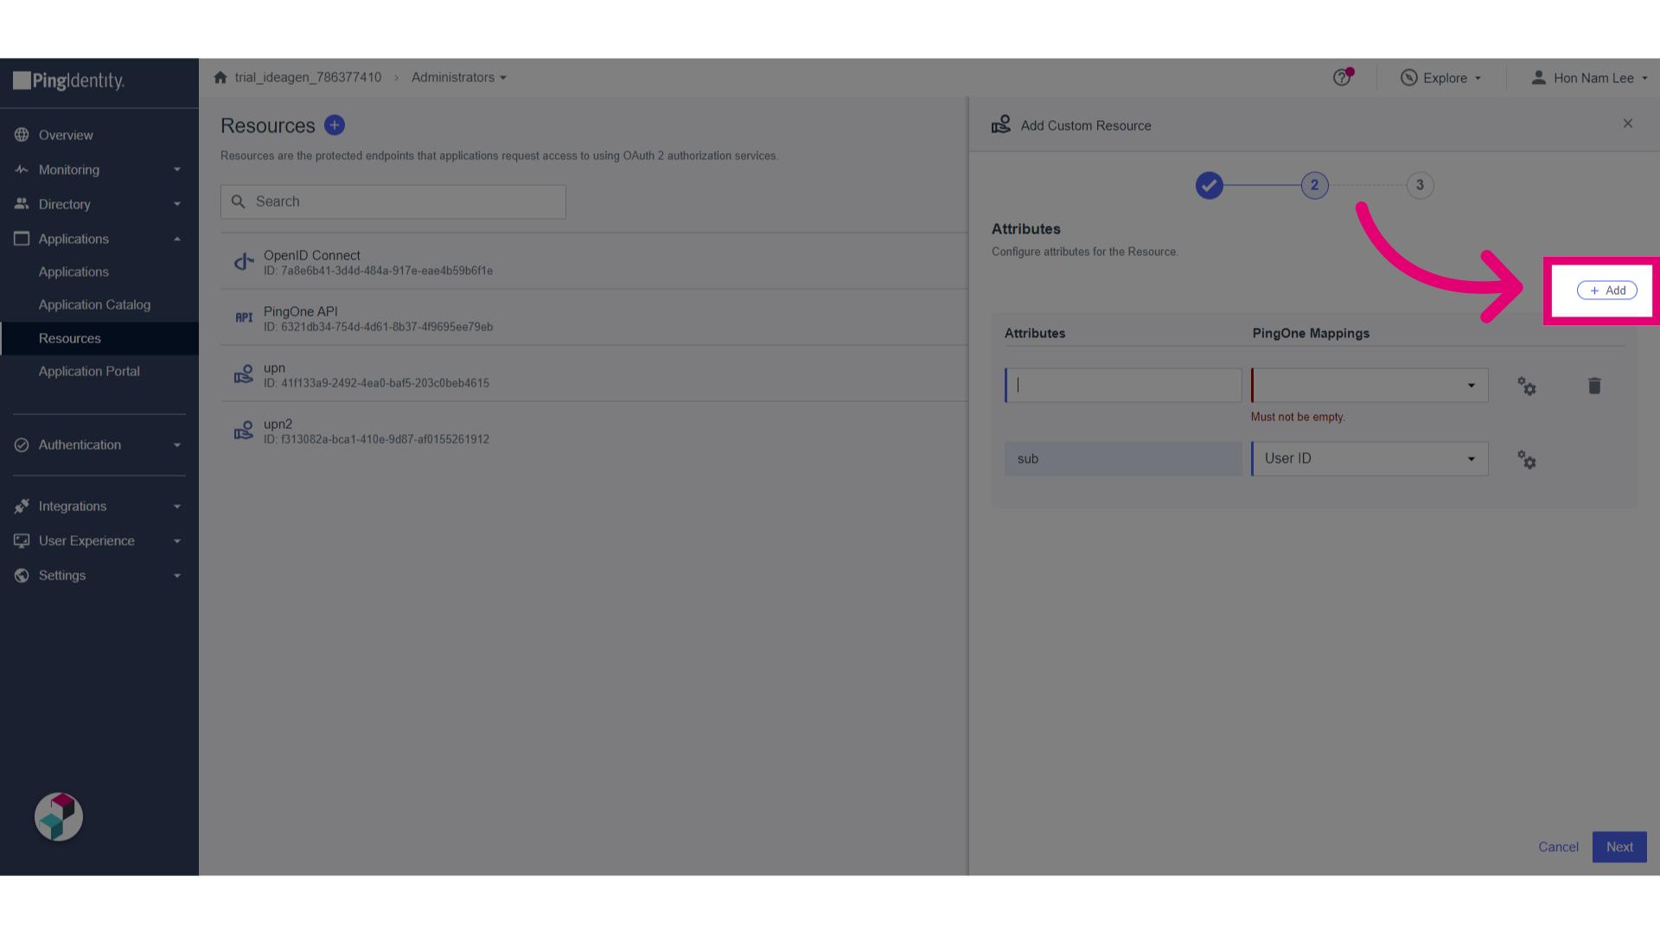This screenshot has height=934, width=1660.
Task: Expand the Authentication menu
Action: tap(99, 445)
